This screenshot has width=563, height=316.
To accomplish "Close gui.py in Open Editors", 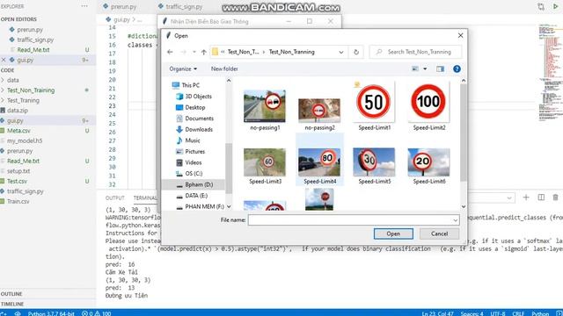I will pos(4,60).
